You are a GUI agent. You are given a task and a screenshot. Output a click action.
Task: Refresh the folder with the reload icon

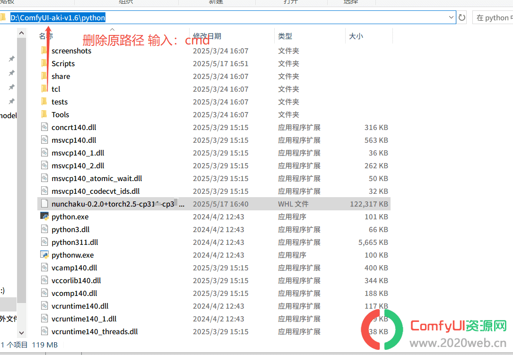462,17
